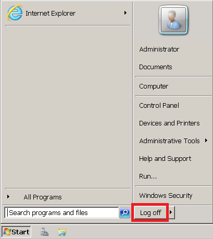The width and height of the screenshot is (213, 239).
Task: Click the Search programs and files box
Action: (x=61, y=212)
